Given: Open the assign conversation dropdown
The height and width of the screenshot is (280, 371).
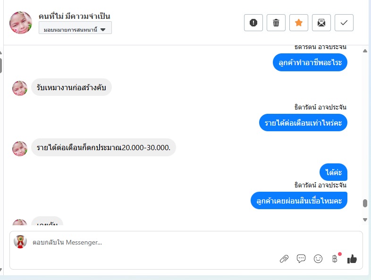Looking at the screenshot, I should [75, 28].
